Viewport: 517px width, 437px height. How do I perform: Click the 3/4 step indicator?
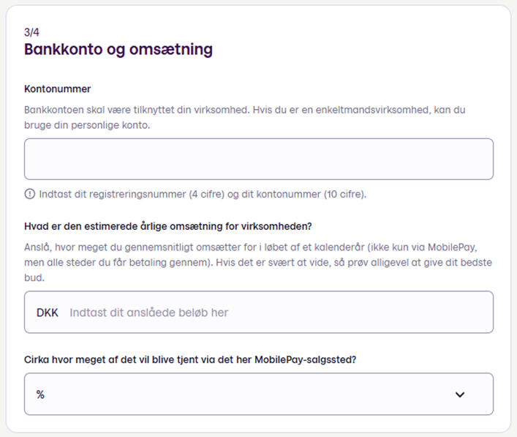pyautogui.click(x=31, y=32)
